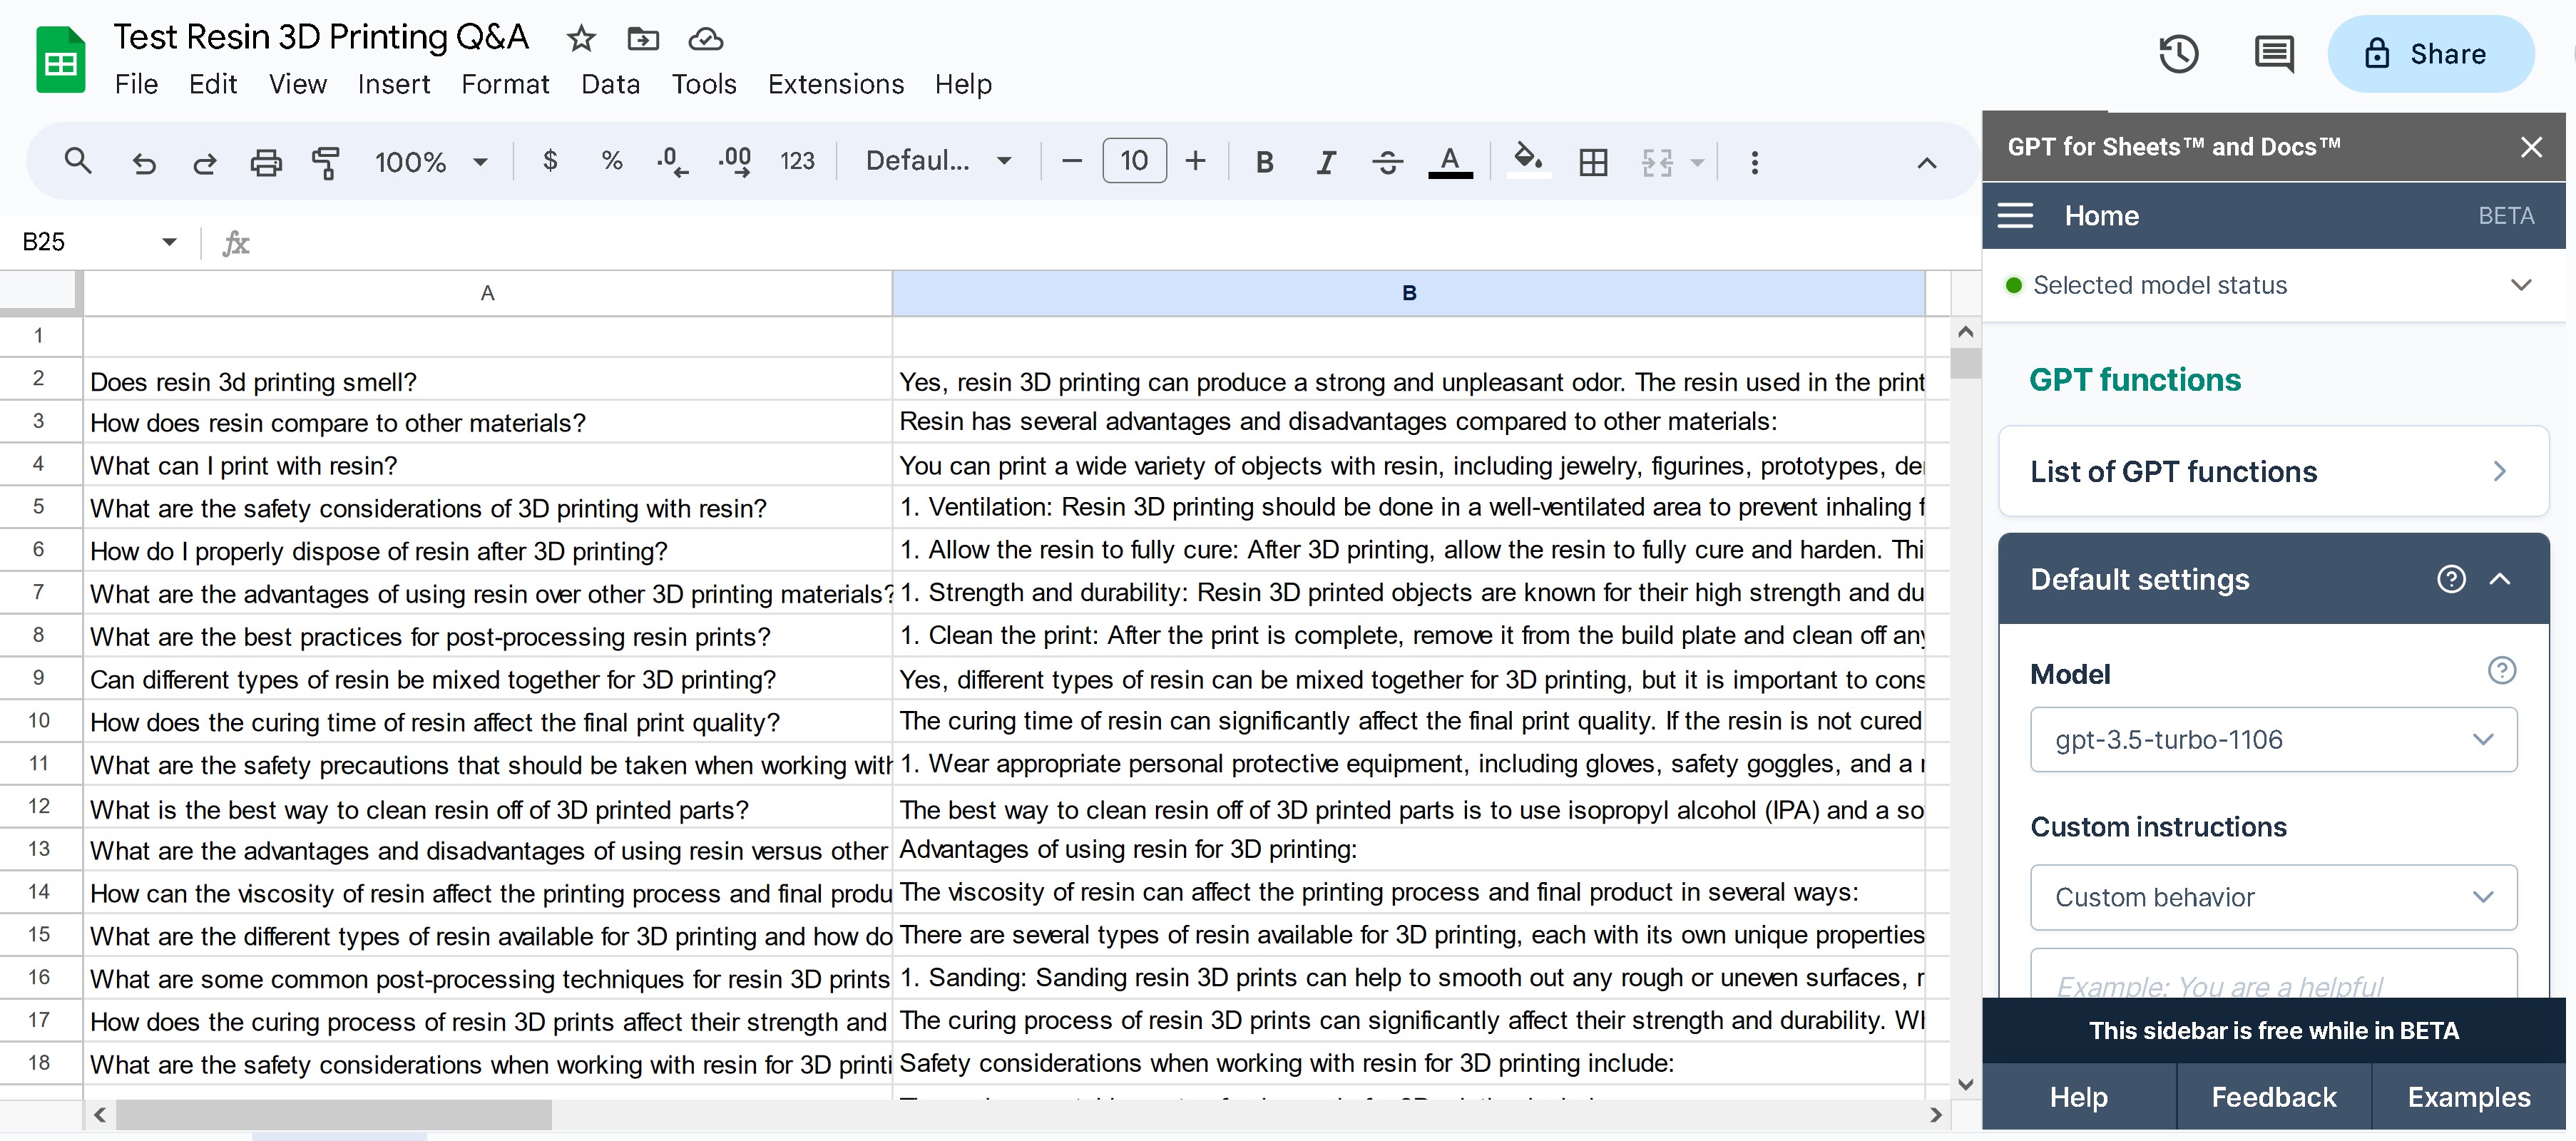2576x1141 pixels.
Task: Select column A header
Action: 487,293
